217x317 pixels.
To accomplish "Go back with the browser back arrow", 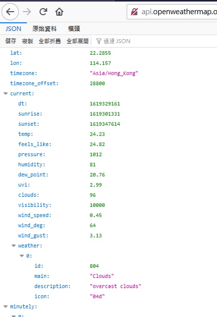I will pos(10,12).
